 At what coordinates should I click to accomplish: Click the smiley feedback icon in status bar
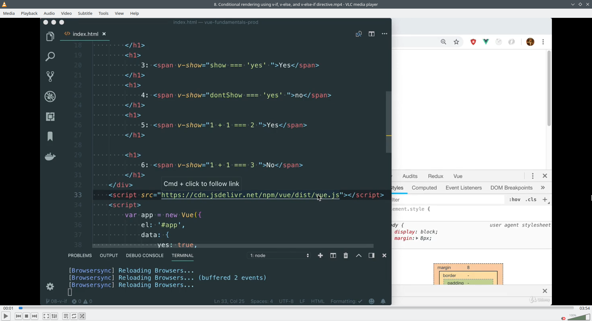(372, 301)
